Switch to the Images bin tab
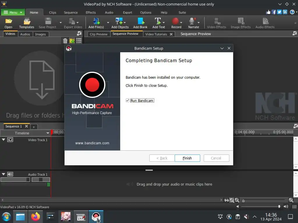The width and height of the screenshot is (298, 223). (40, 34)
